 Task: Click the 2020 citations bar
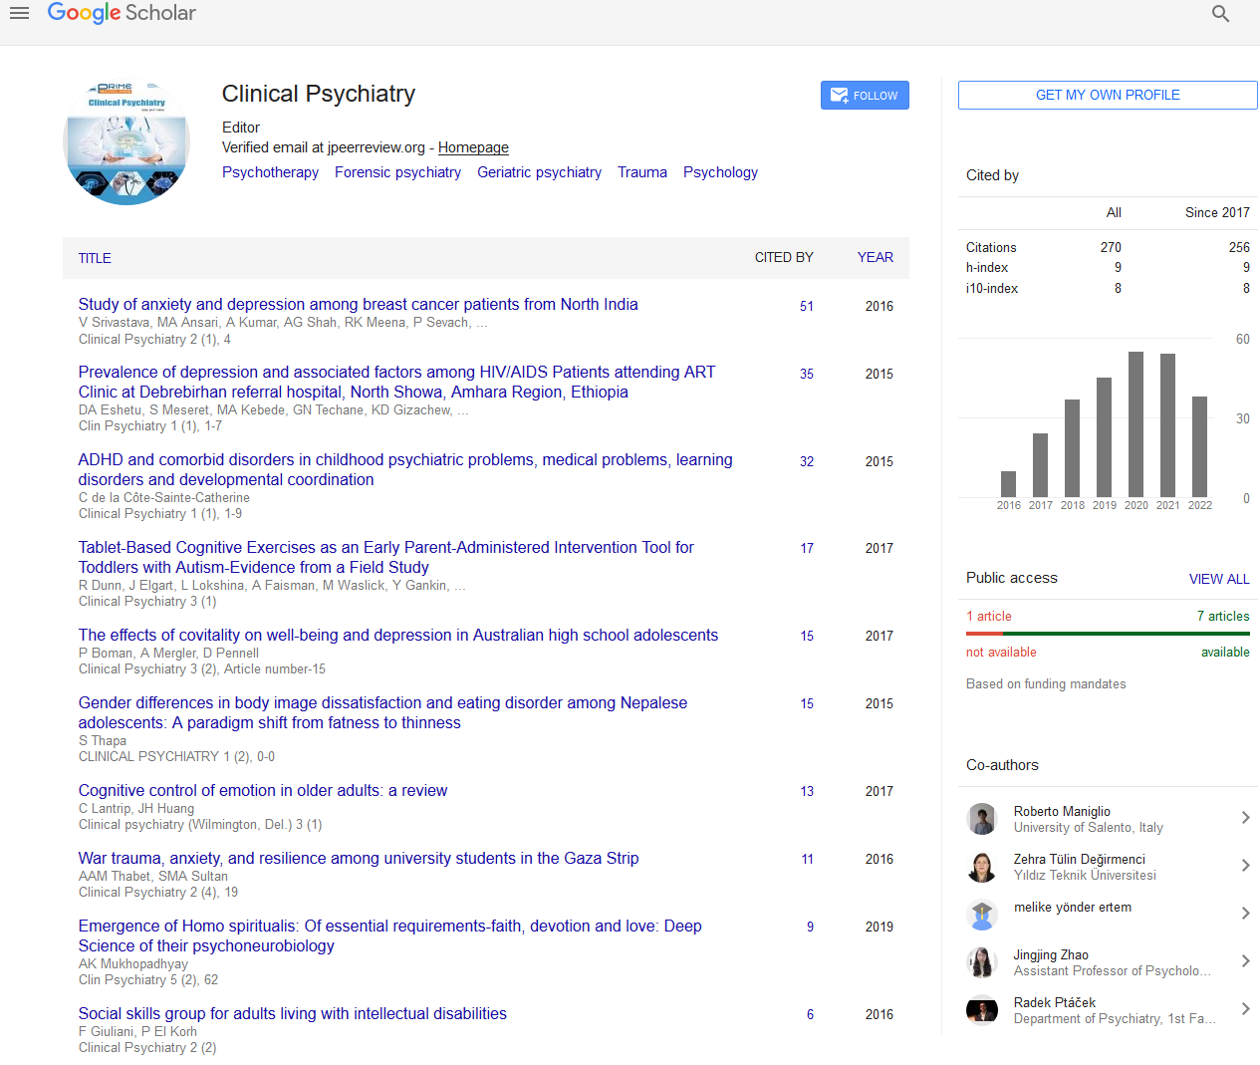coord(1135,424)
